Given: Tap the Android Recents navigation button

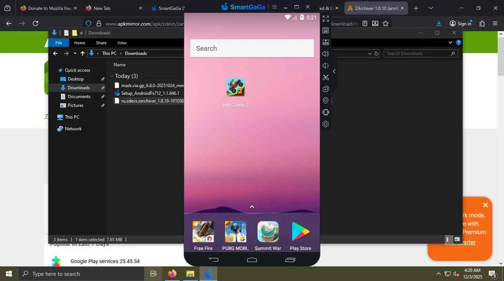Looking at the screenshot, I should point(290,260).
